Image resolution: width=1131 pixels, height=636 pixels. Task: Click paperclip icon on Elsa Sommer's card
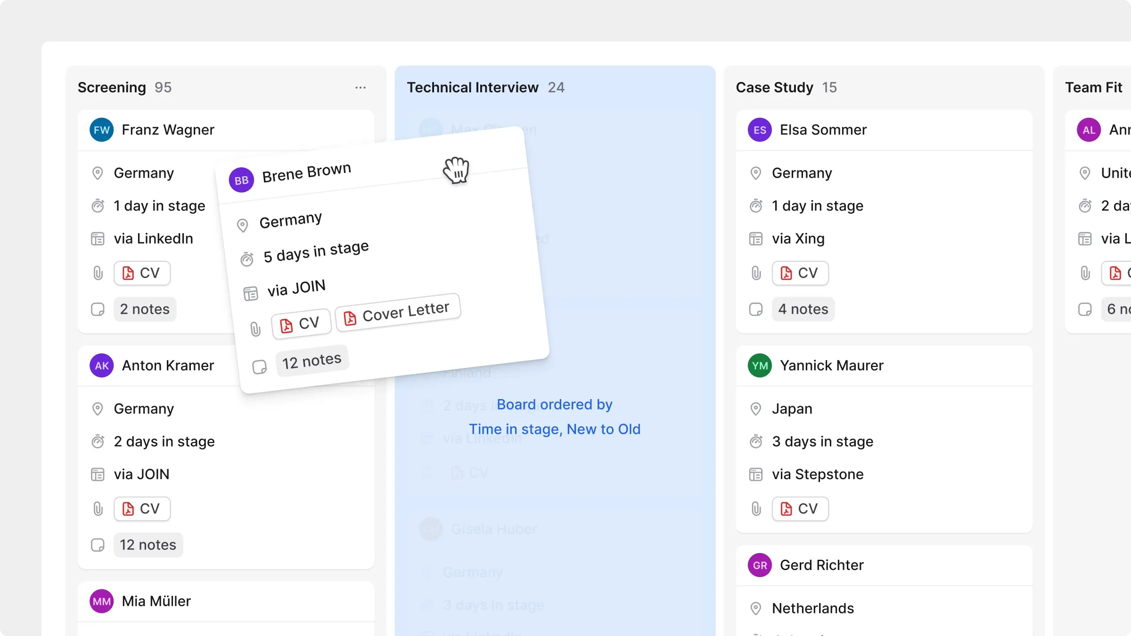click(x=756, y=273)
